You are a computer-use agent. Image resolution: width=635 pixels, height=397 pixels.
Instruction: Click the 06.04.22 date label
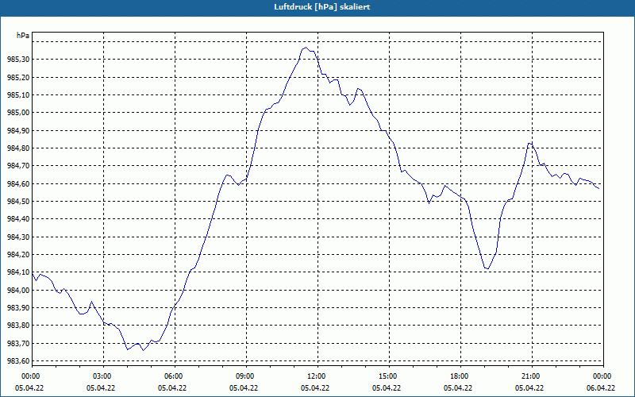click(601, 388)
